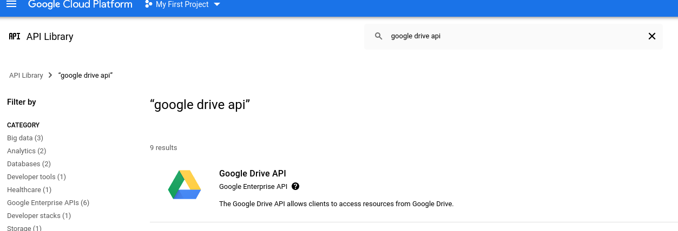Filter by Analytics category

coord(27,151)
